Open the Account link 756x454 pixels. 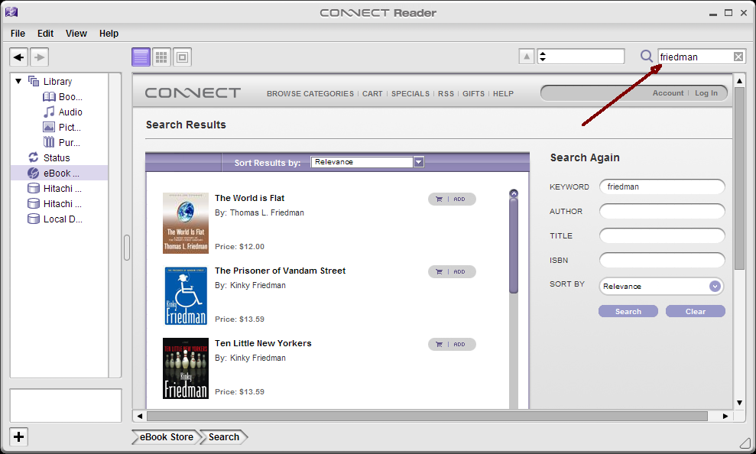668,93
